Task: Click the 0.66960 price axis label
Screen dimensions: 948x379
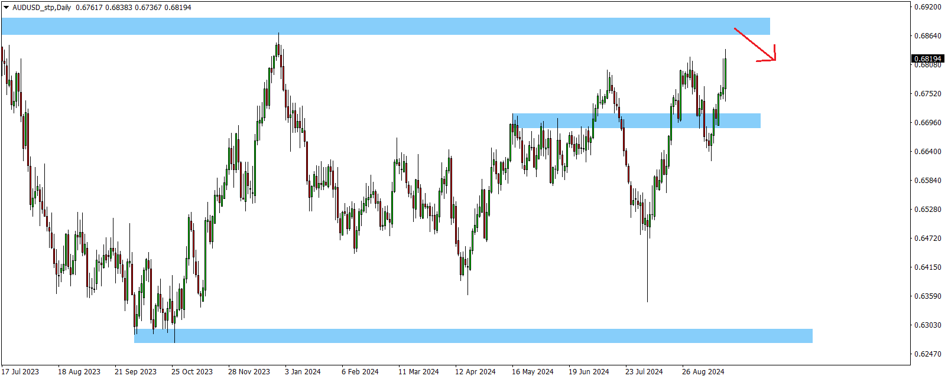Action: click(x=927, y=123)
